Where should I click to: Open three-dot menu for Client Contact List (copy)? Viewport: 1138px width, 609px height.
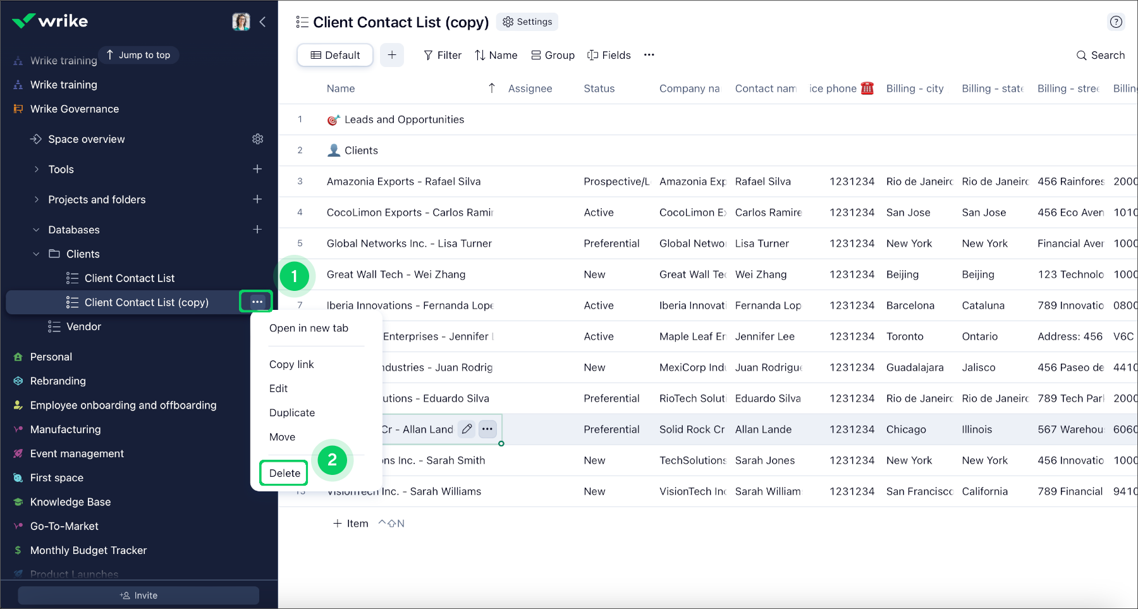pyautogui.click(x=257, y=302)
